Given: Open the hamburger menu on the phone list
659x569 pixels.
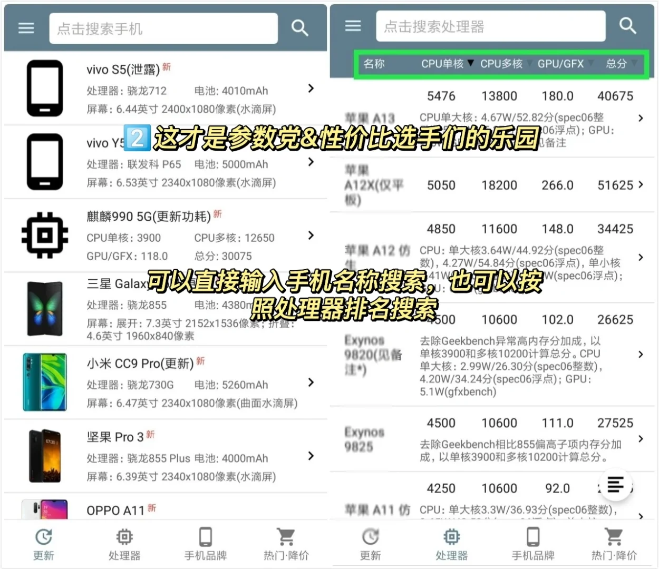Looking at the screenshot, I should (x=26, y=27).
